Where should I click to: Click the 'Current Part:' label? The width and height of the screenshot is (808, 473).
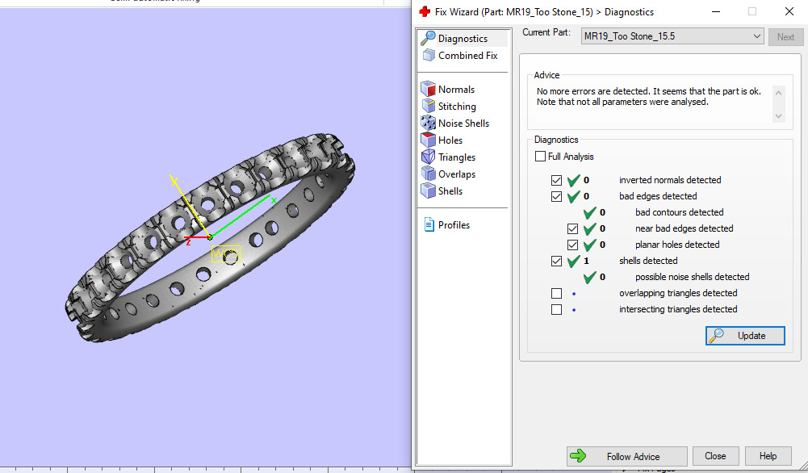tap(546, 32)
